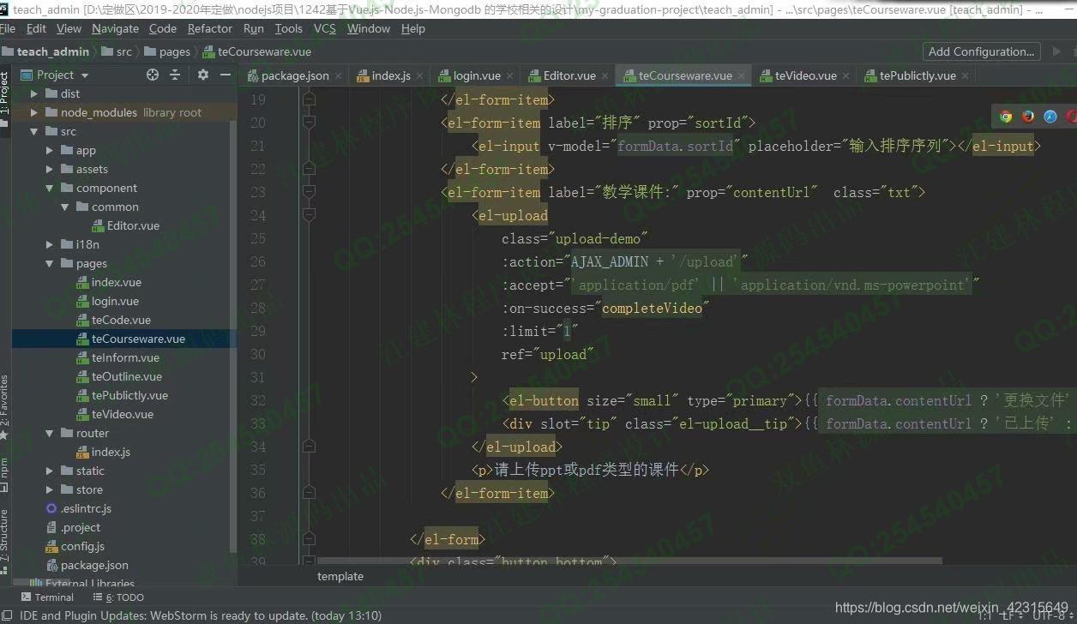Collapse the pages folder
This screenshot has width=1077, height=624.
tap(50, 263)
